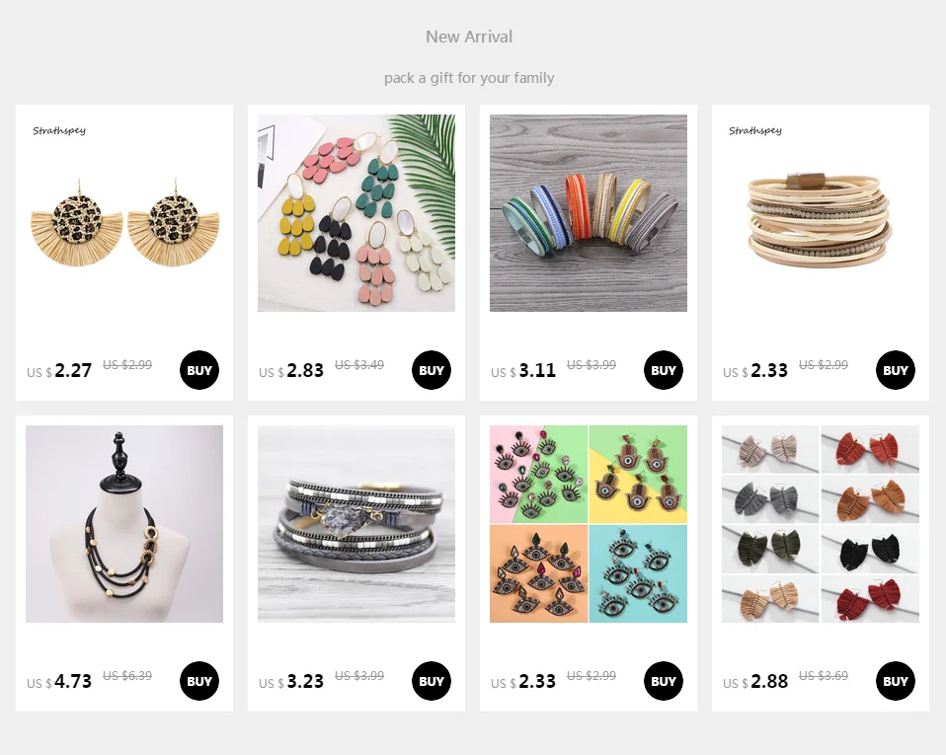Click BUY for the $2.83 drop earrings
The width and height of the screenshot is (946, 755).
pyautogui.click(x=432, y=370)
